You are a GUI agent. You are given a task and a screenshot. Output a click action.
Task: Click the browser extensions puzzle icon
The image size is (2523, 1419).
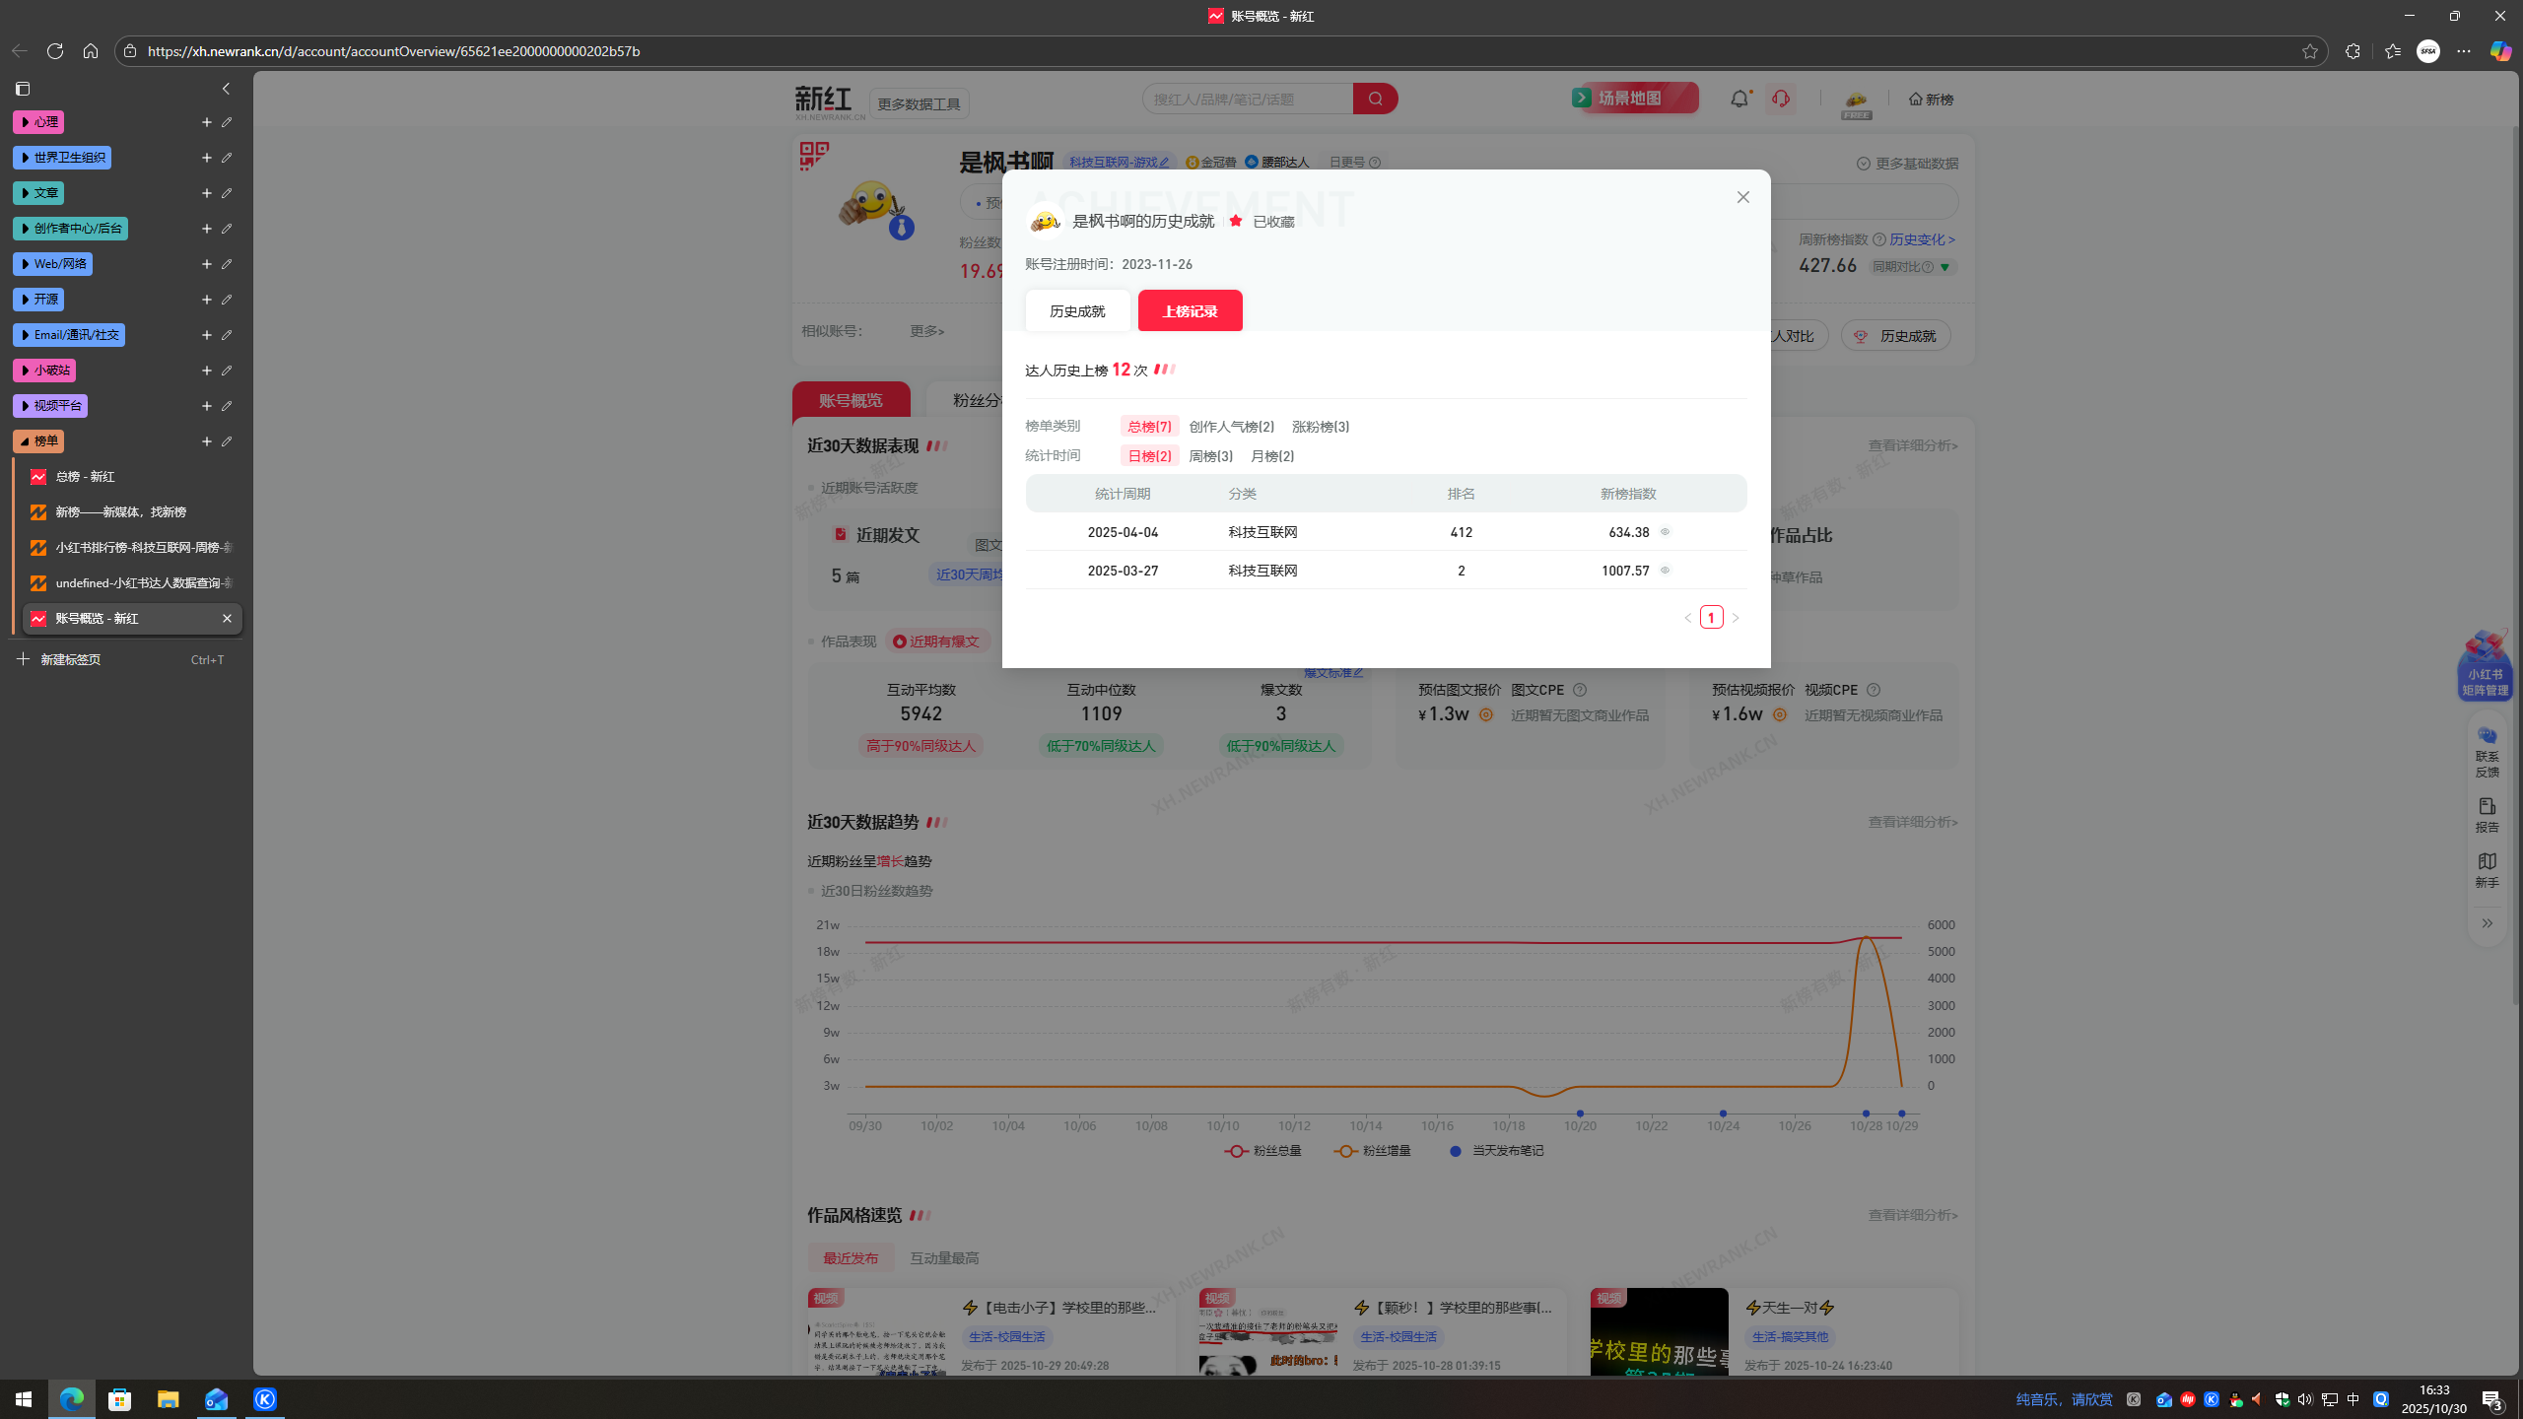coord(2353,51)
